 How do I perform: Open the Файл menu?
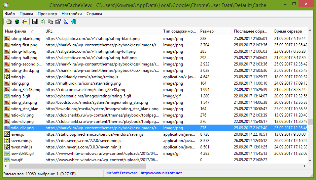pos(10,14)
